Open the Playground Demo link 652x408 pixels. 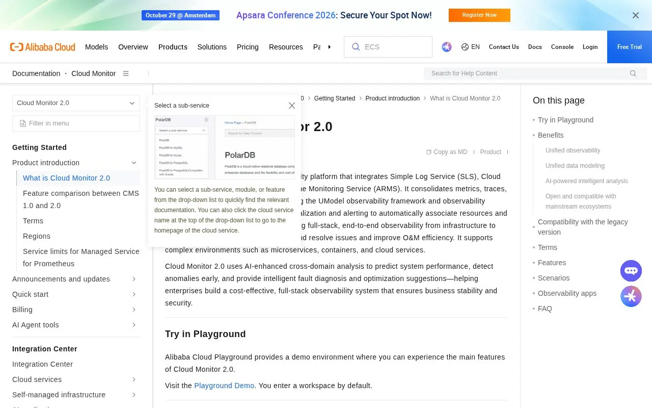224,386
